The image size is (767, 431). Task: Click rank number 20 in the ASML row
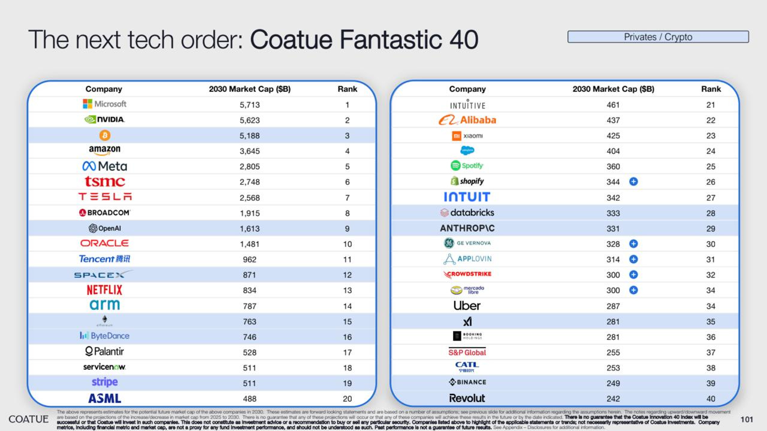[347, 398]
